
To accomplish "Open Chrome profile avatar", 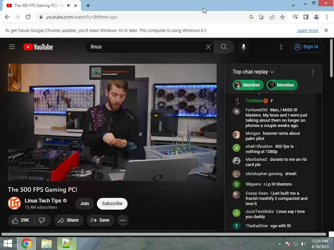I will point(316,17).
